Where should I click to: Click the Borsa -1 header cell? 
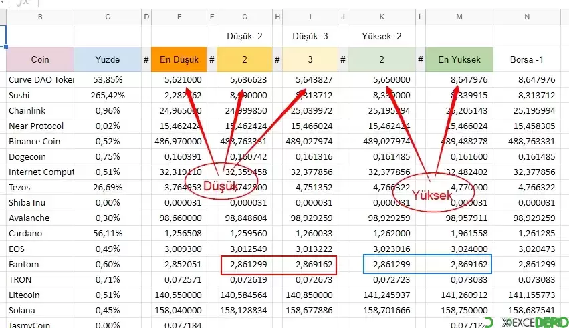pyautogui.click(x=527, y=59)
